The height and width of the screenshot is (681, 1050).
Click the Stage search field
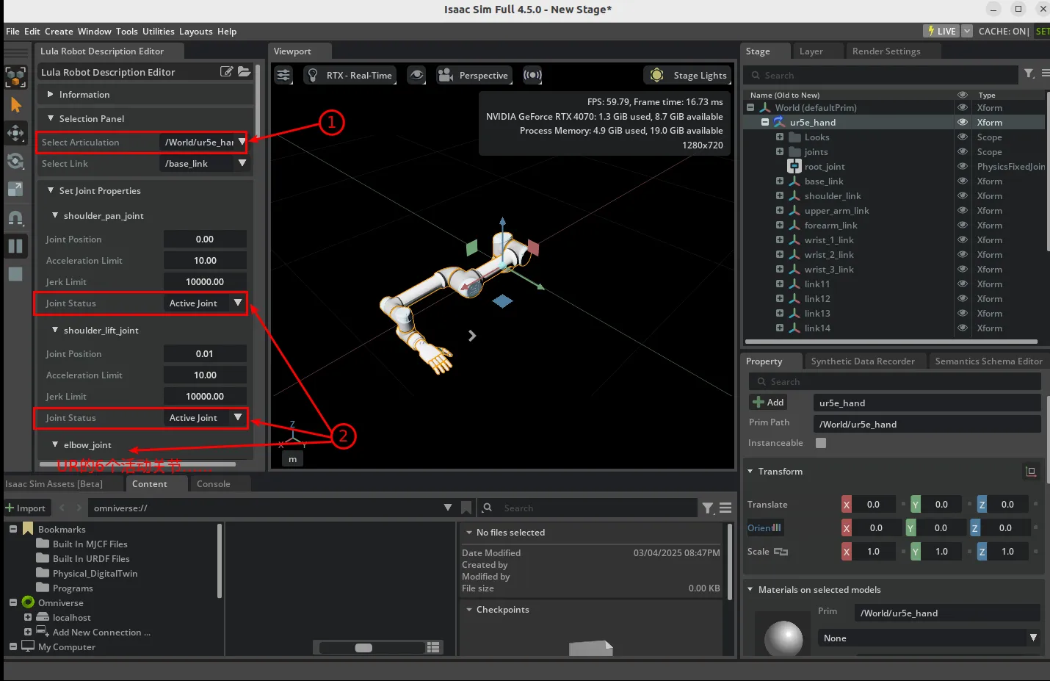(x=883, y=75)
